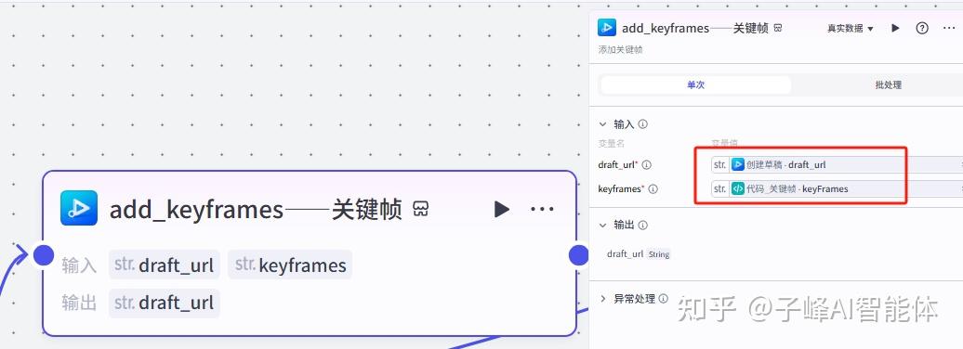Click the info icon beside draft_url variable
Image resolution: width=963 pixels, height=349 pixels.
[x=647, y=165]
